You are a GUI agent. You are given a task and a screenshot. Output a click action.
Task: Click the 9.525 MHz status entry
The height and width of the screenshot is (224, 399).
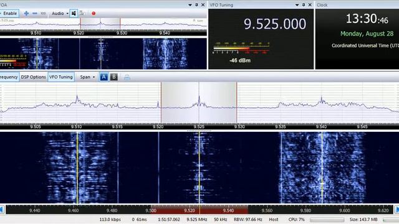197,220
